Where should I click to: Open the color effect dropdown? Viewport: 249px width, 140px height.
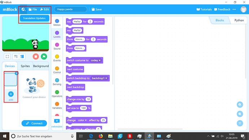(x=82, y=120)
